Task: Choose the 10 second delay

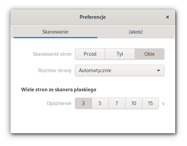Action: pos(134,103)
